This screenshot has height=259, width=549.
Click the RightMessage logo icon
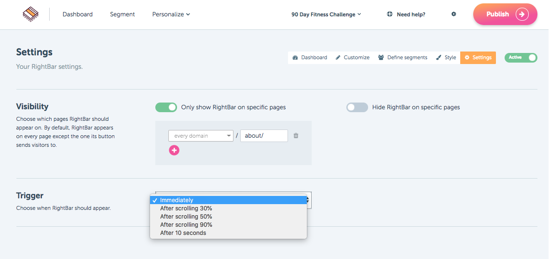click(x=30, y=14)
